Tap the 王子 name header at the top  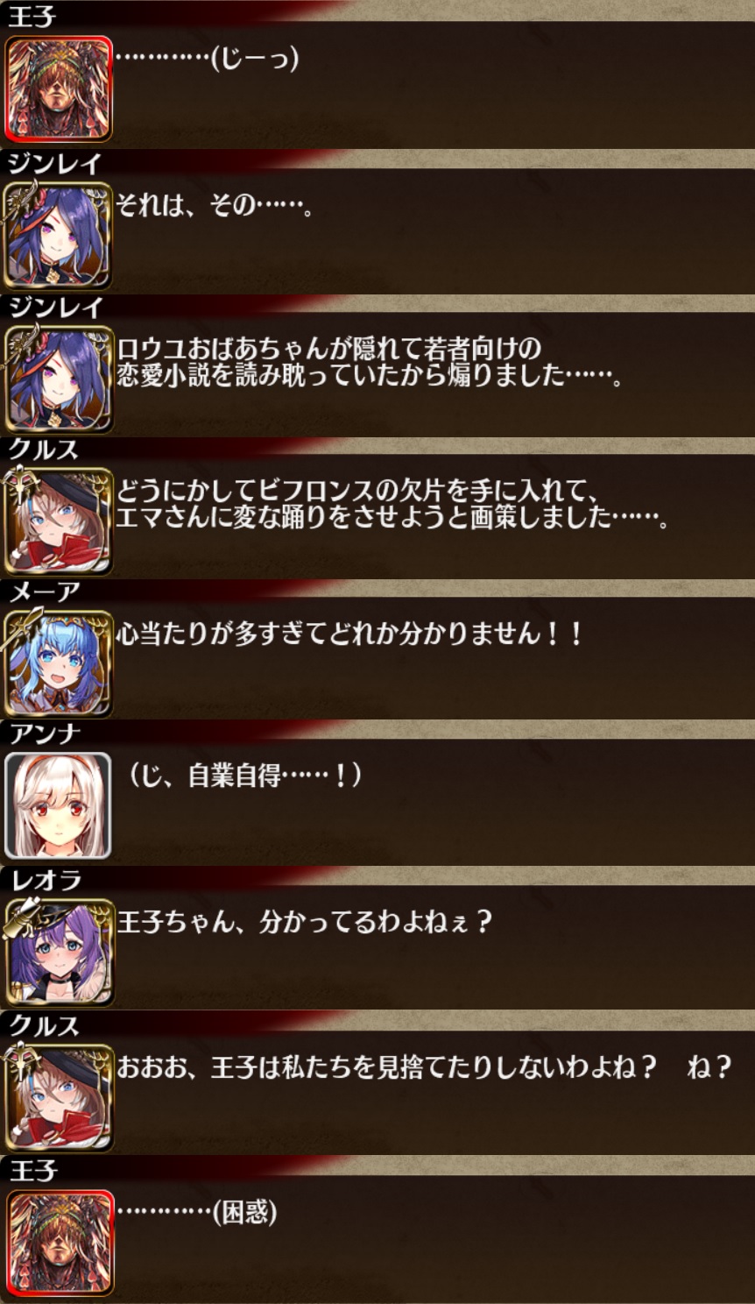click(32, 18)
